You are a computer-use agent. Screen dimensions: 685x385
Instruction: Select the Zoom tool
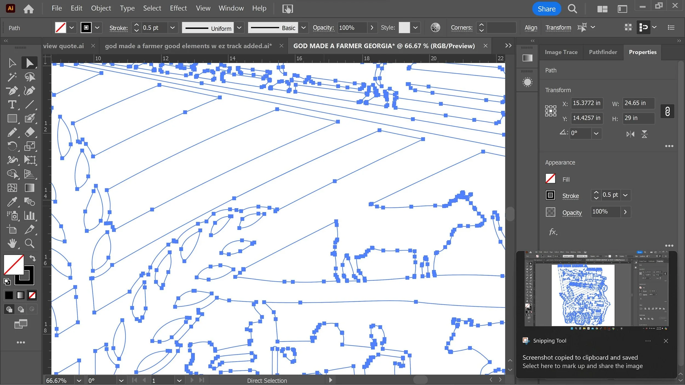click(x=30, y=243)
